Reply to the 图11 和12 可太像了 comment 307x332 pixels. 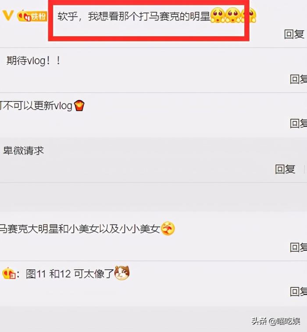tap(298, 291)
